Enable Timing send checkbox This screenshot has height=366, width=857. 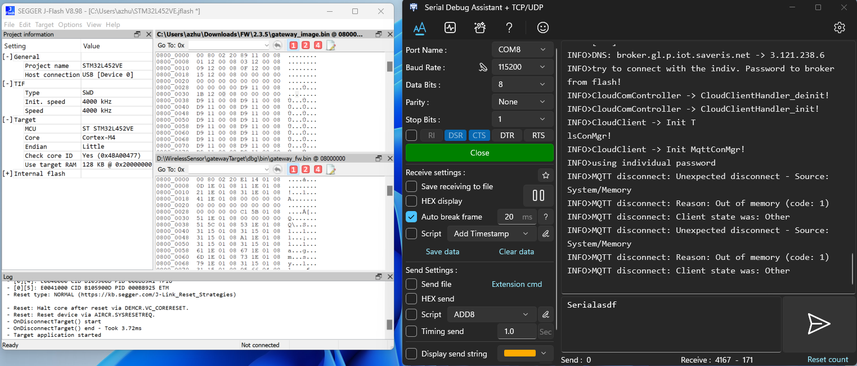tap(411, 331)
